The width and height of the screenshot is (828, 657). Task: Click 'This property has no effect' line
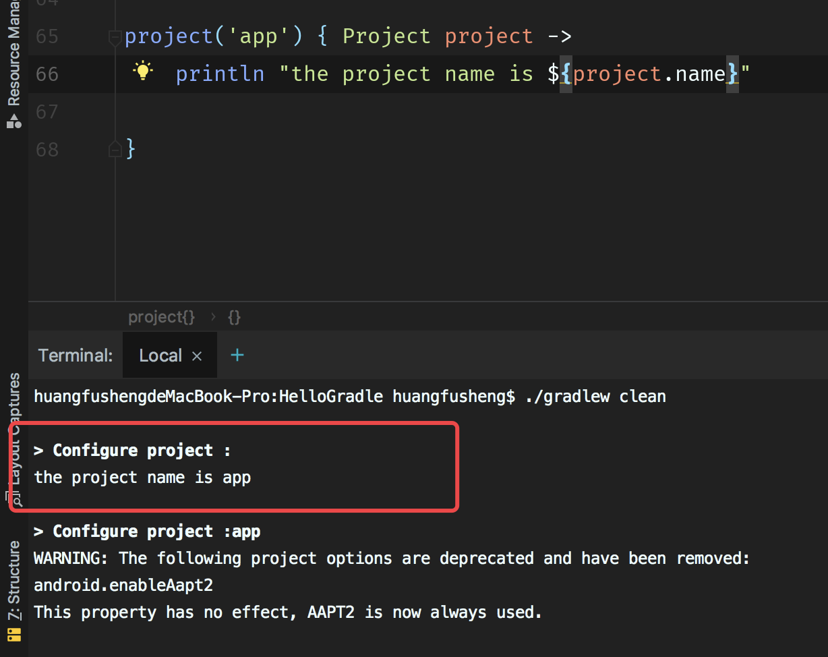(x=288, y=612)
